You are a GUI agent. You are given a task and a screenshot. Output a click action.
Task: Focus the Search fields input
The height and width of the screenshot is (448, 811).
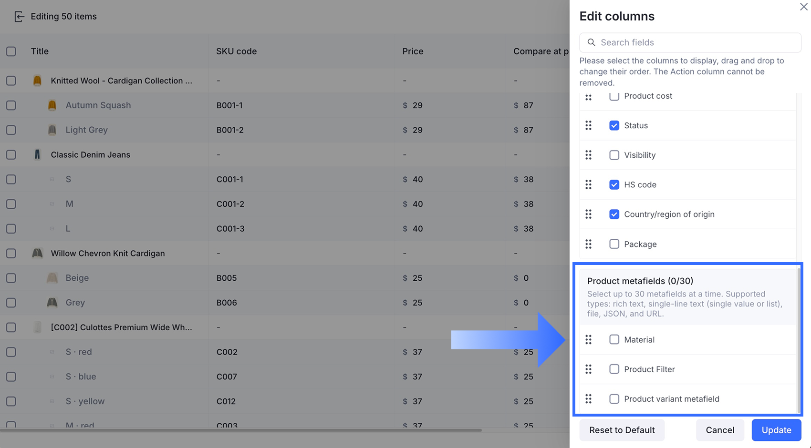coord(690,42)
